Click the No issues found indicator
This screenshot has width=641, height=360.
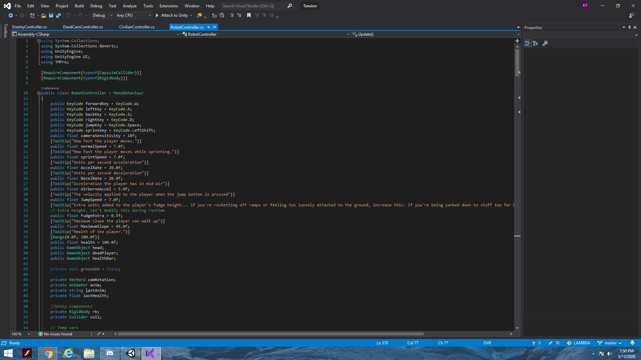pyautogui.click(x=55, y=334)
